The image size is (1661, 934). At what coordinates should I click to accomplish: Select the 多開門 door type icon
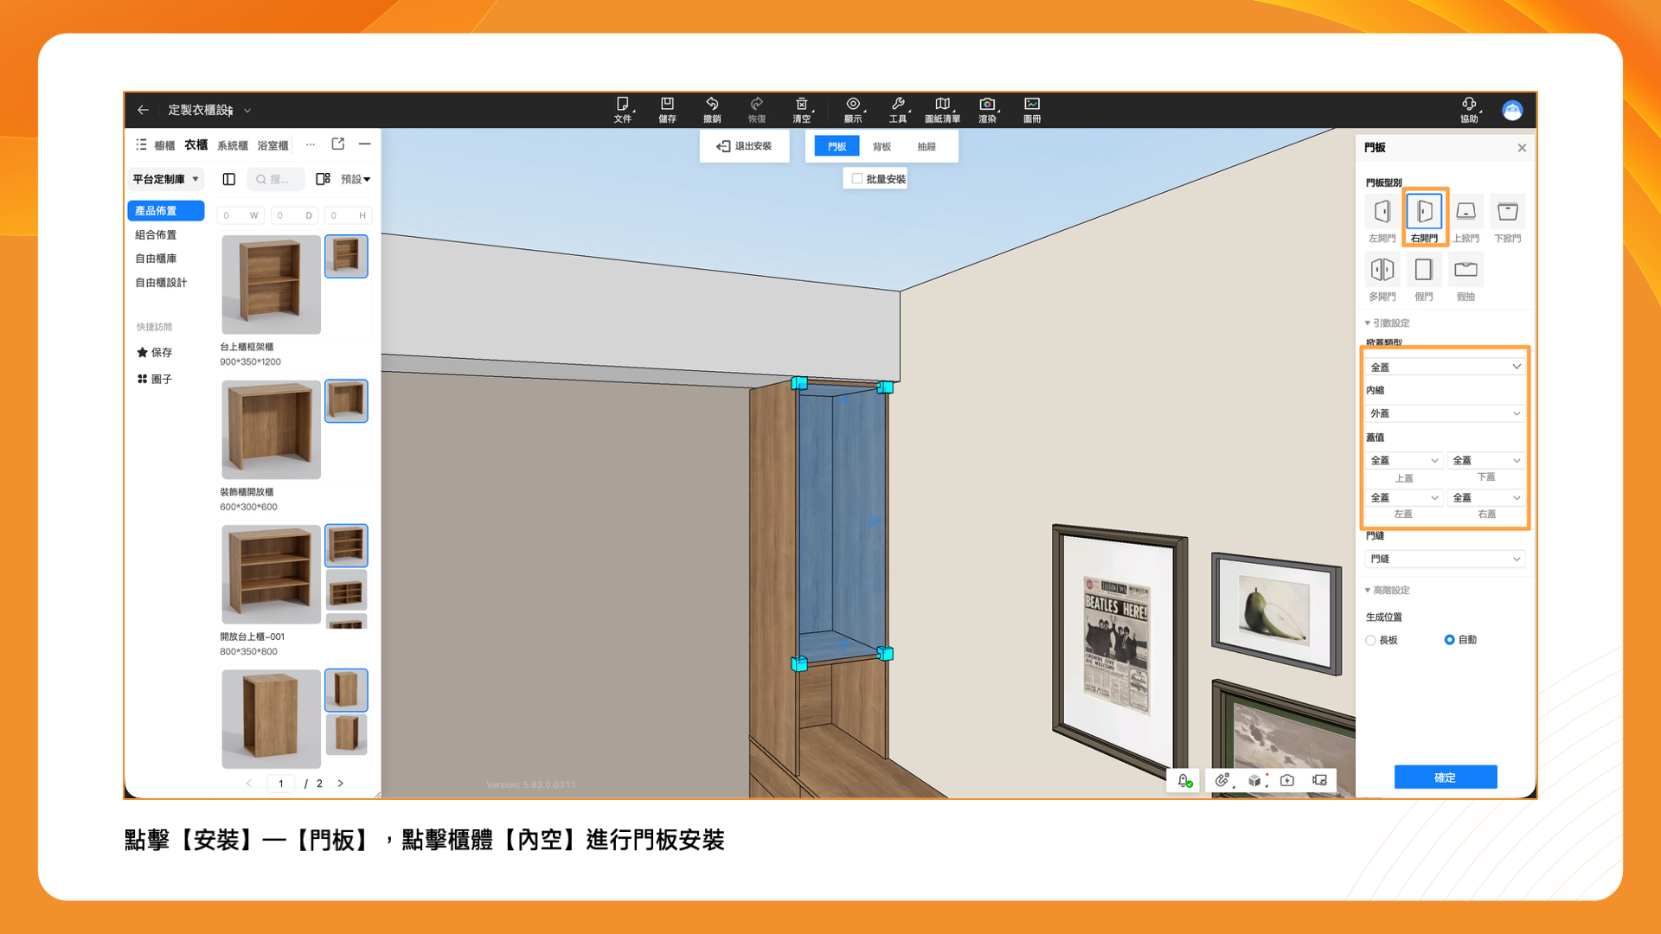[1382, 270]
